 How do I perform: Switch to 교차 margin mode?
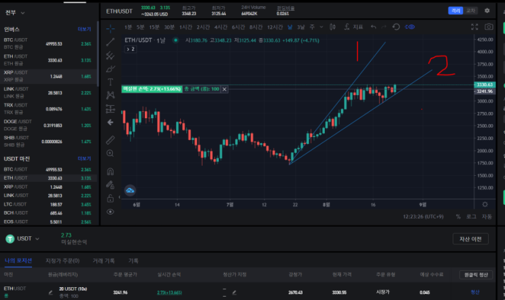pos(470,11)
